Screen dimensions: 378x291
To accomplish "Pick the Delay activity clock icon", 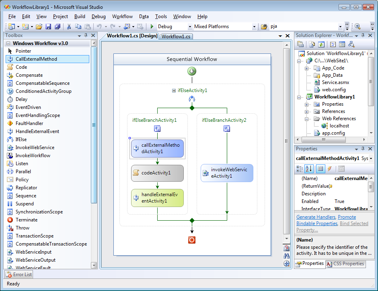I will point(10,99).
